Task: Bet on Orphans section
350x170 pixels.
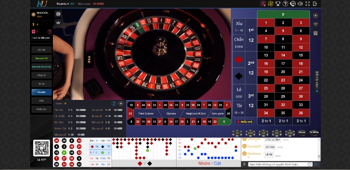Action: click(171, 113)
